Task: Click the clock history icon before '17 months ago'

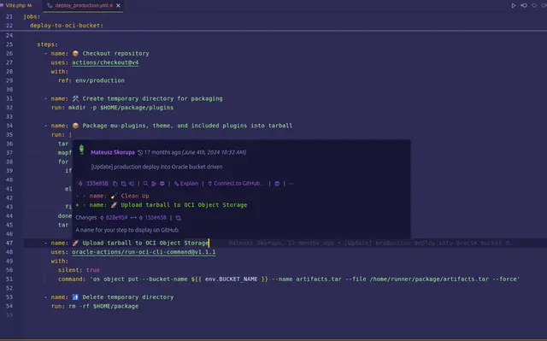Action: tap(140, 152)
